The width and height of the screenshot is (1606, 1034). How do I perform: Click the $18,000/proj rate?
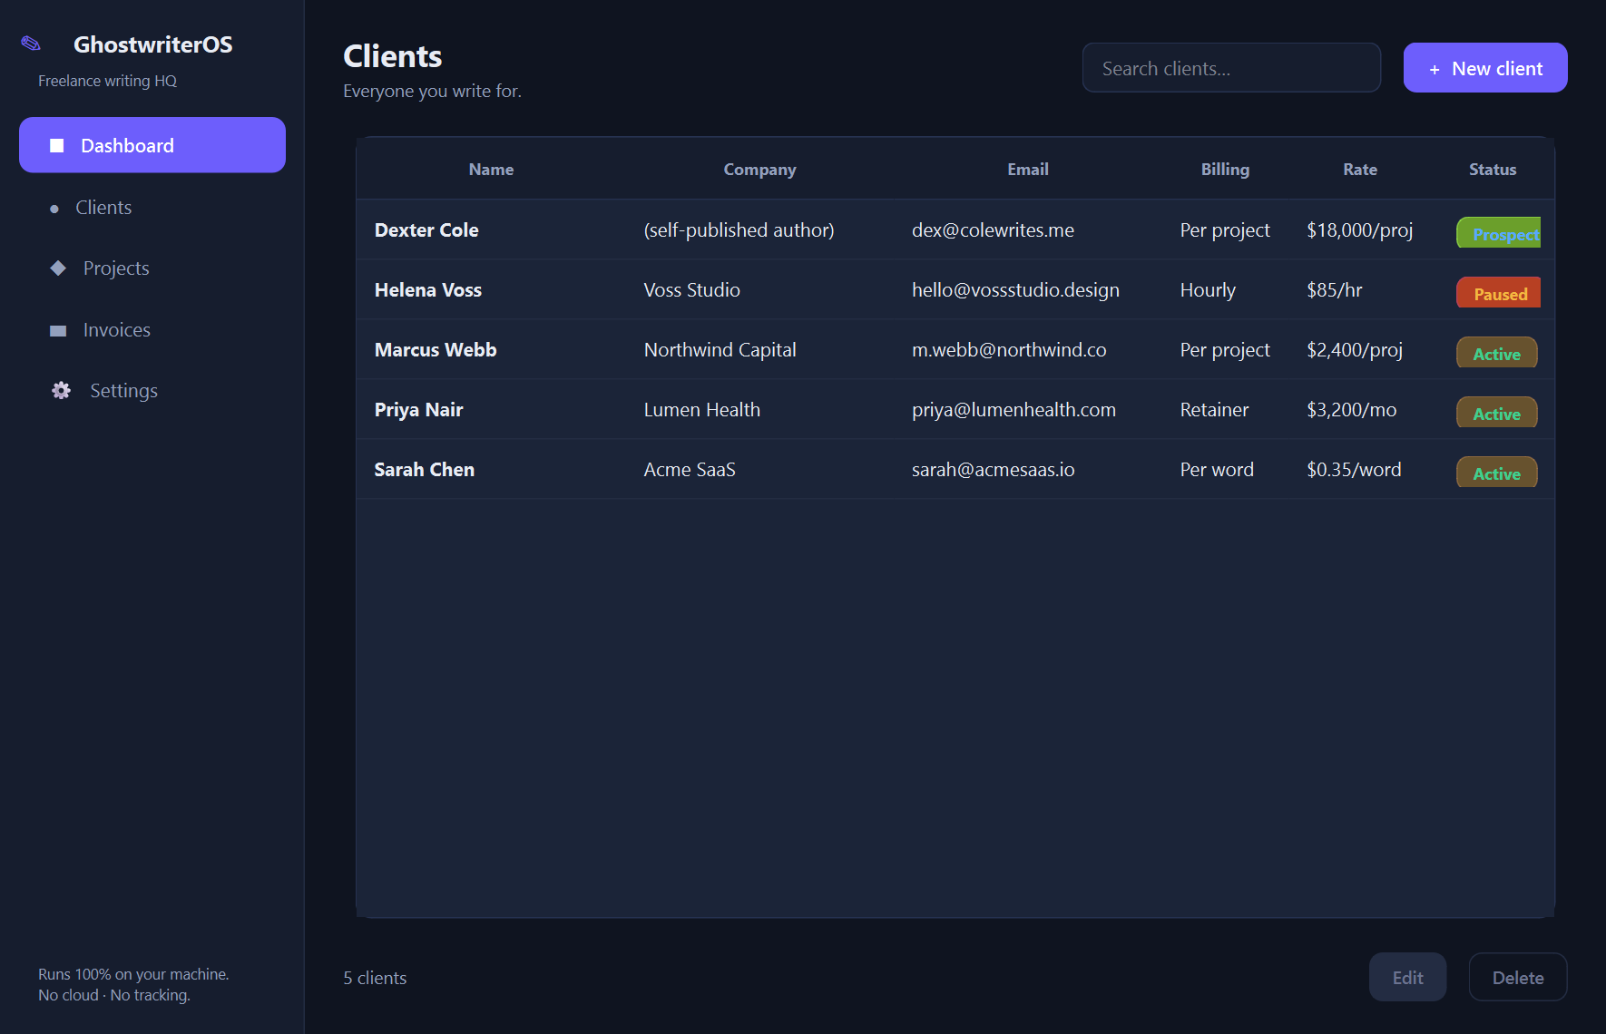point(1359,230)
